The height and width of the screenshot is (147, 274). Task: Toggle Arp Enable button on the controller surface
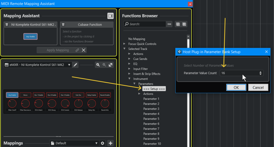click(12, 95)
